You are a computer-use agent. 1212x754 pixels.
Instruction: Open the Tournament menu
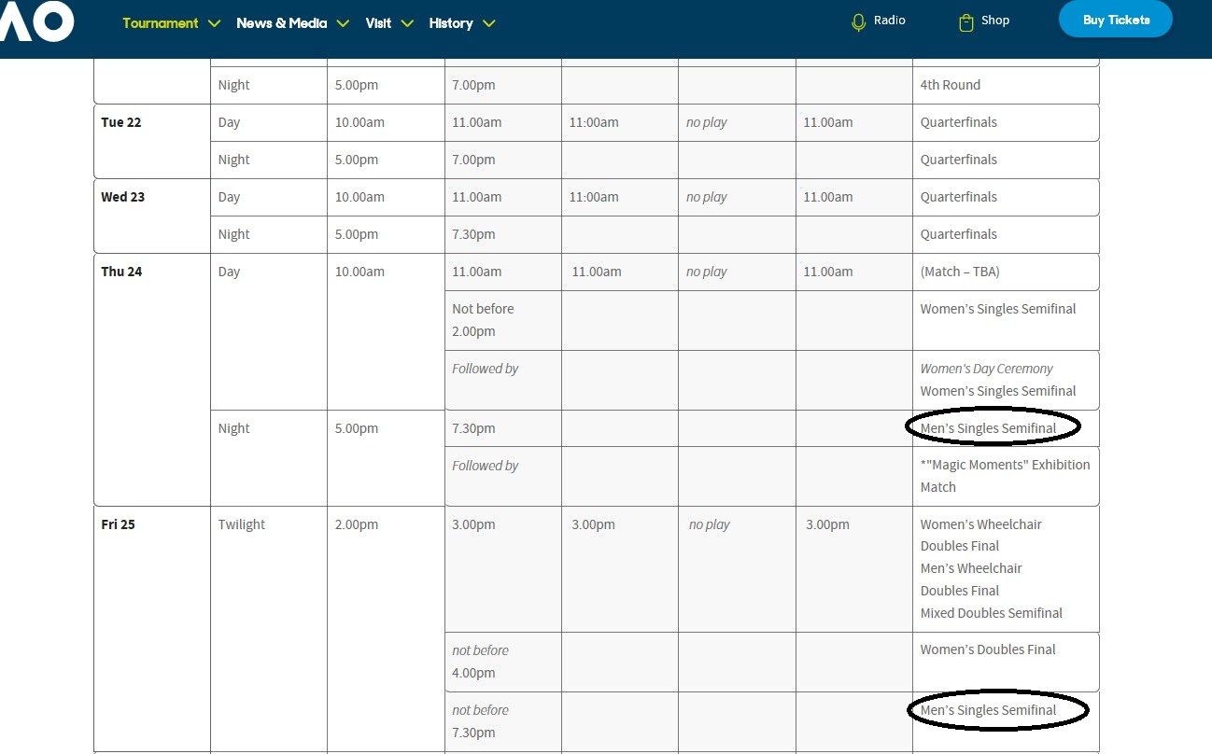tap(161, 23)
